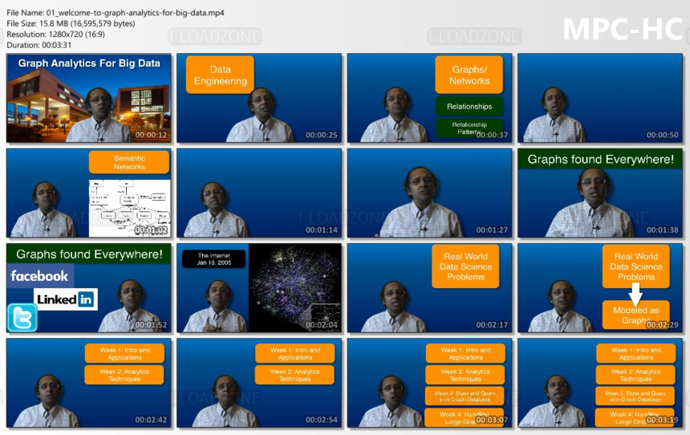This screenshot has width=690, height=435.
Task: Click the Graph Analytics For Big Data title
Action: click(x=89, y=63)
